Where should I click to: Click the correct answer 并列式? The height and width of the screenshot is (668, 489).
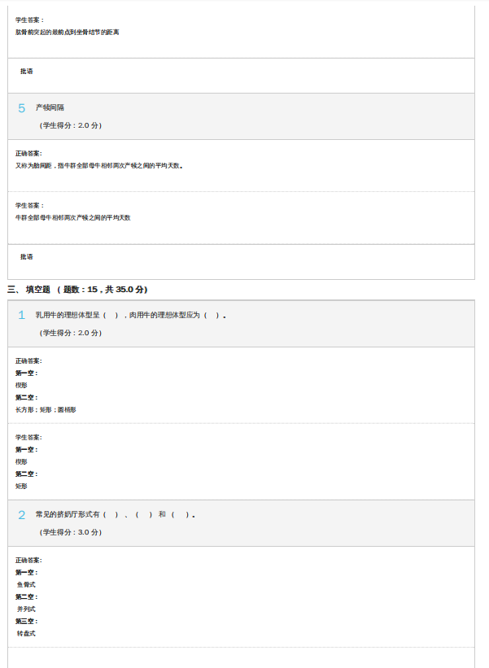click(26, 609)
